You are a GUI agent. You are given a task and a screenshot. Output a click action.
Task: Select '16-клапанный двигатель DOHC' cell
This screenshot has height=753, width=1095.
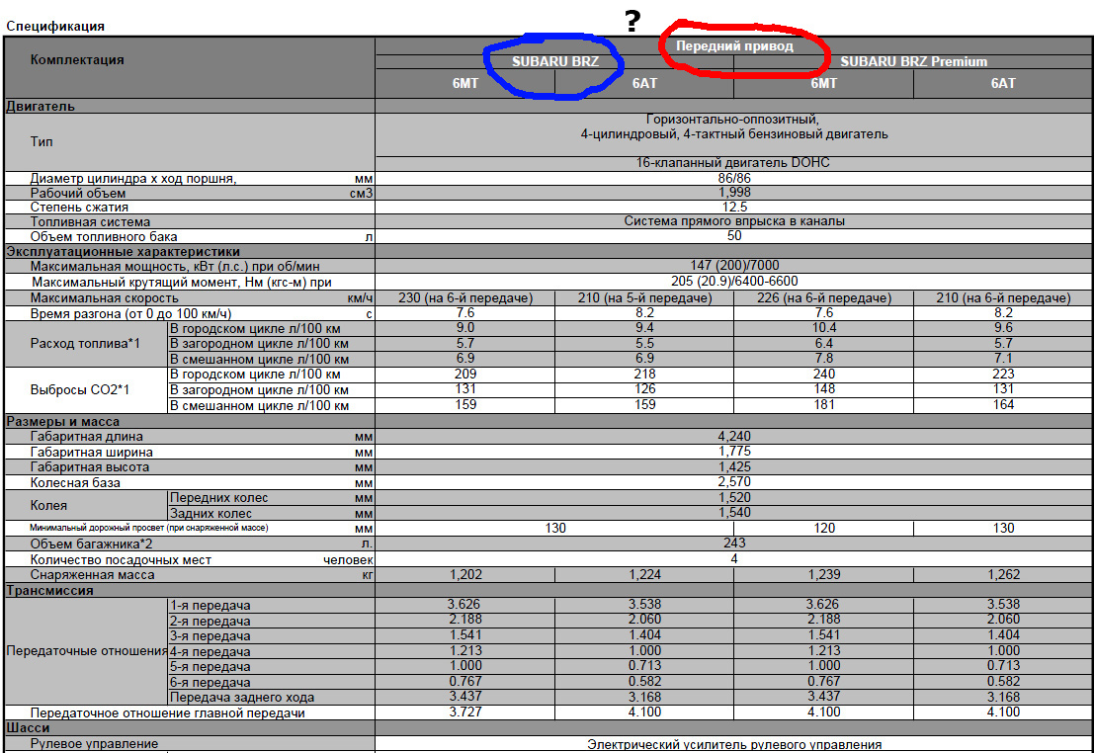click(x=732, y=163)
